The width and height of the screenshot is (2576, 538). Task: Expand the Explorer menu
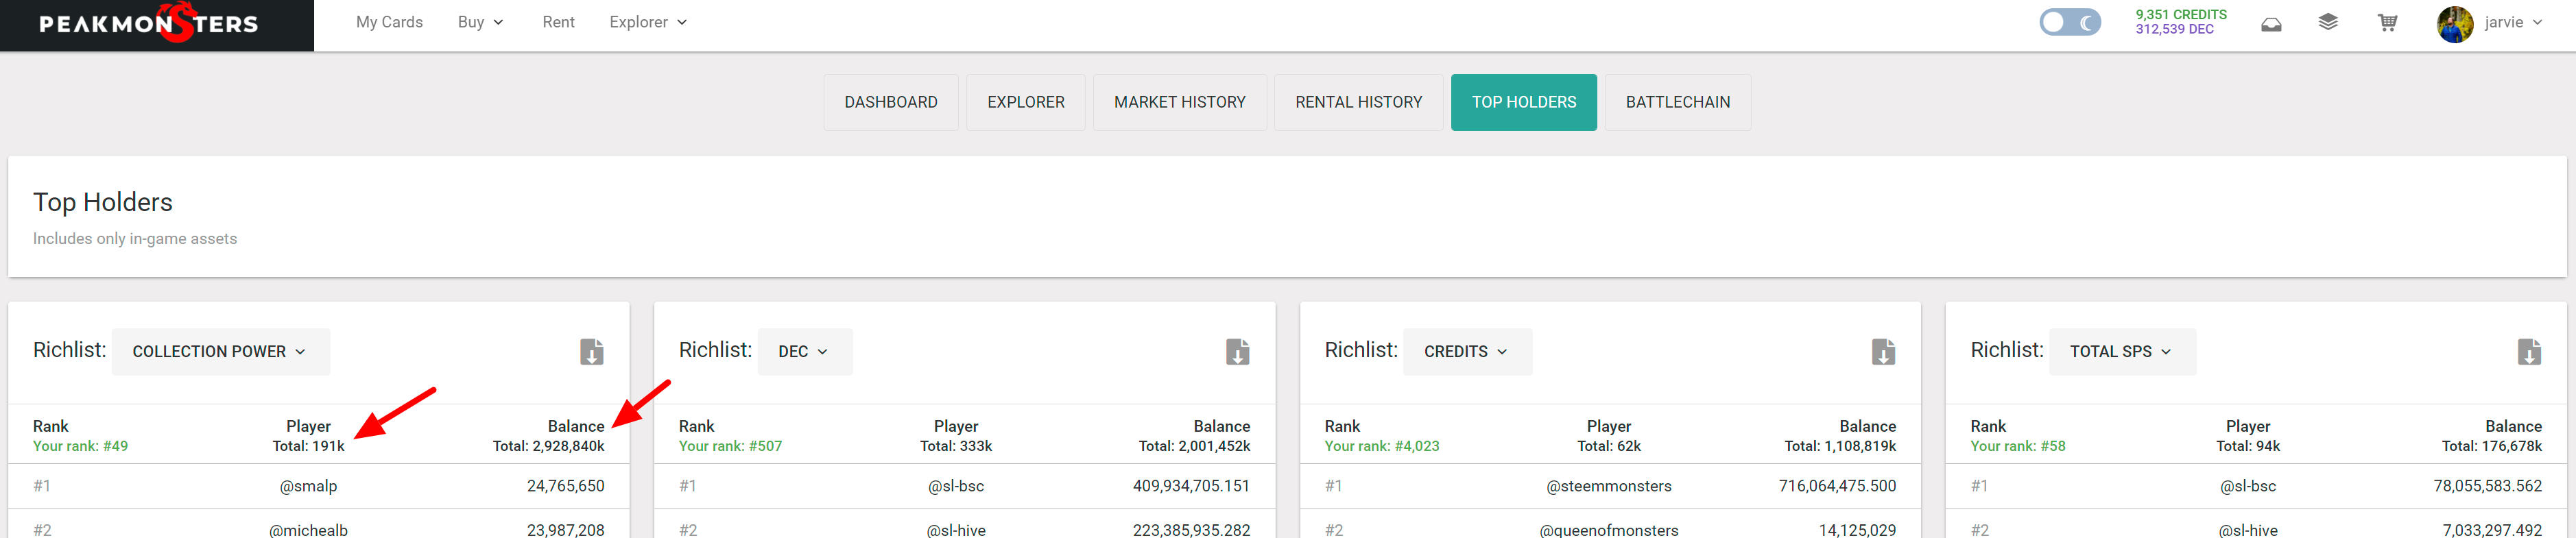(x=648, y=22)
